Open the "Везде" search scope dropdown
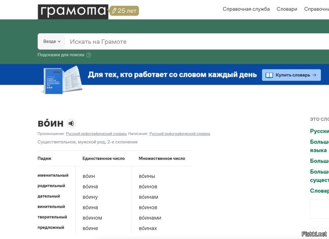Screen dimensions: 329x239 tap(51, 41)
